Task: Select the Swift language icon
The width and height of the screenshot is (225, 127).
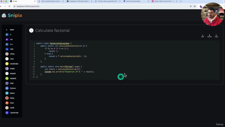Action: pyautogui.click(x=7, y=108)
